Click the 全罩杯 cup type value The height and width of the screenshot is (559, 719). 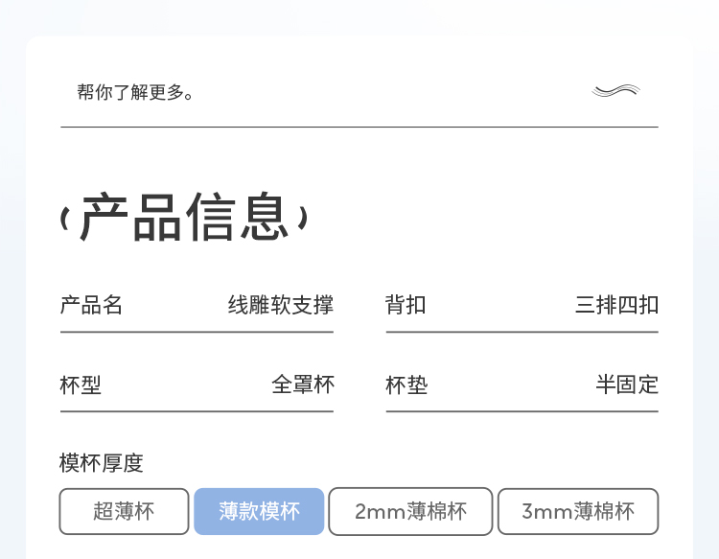pos(302,384)
